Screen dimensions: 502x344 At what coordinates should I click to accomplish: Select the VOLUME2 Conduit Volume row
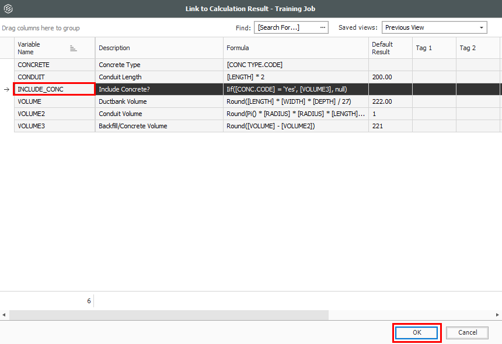pyautogui.click(x=54, y=114)
